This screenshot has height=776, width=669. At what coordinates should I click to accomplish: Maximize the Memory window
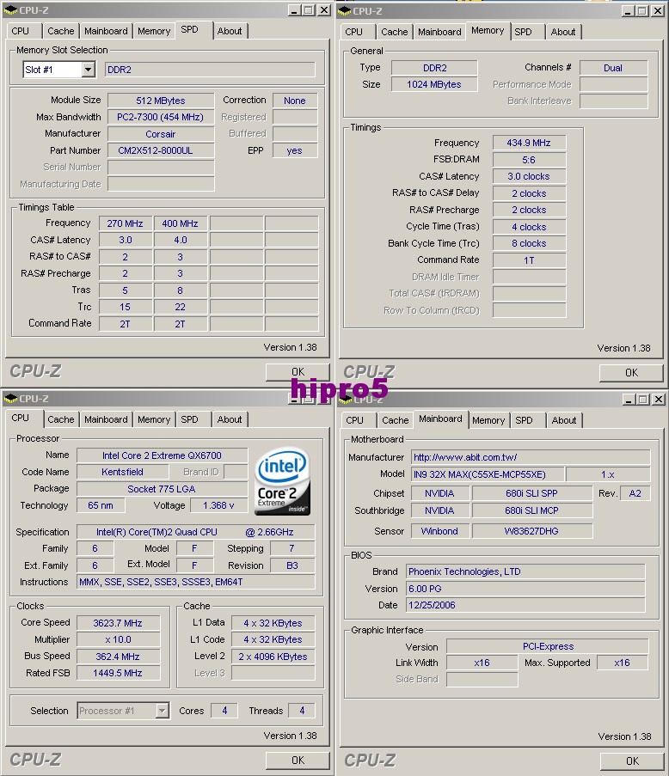(x=642, y=11)
